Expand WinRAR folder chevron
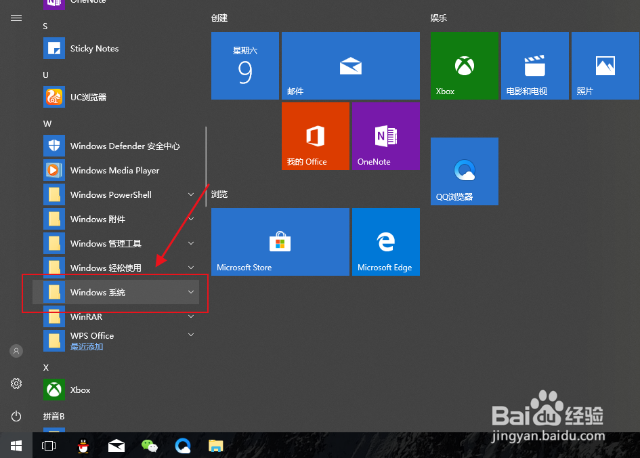Image resolution: width=640 pixels, height=458 pixels. (190, 317)
